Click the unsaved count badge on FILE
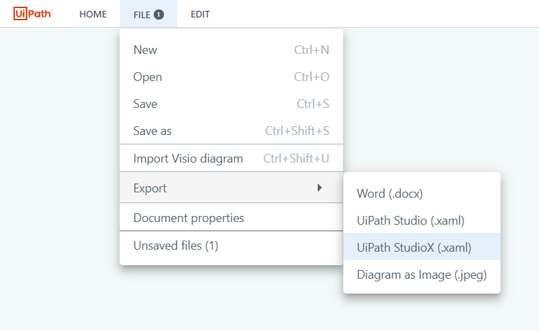Screen dimensions: 539x330 point(159,14)
